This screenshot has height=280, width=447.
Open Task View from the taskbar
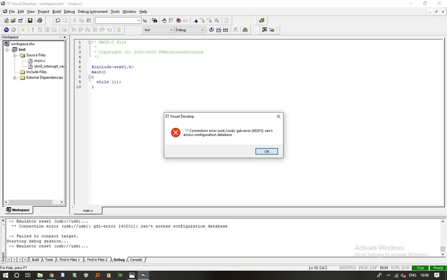(x=28, y=275)
